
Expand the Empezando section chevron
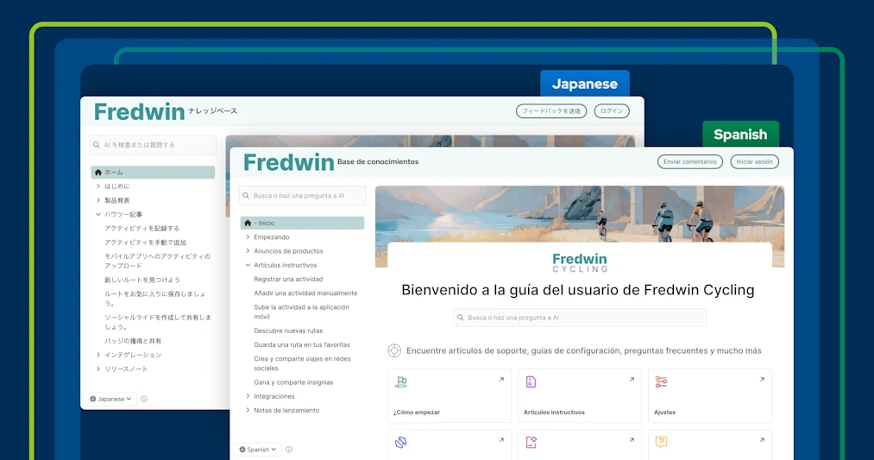coord(248,237)
